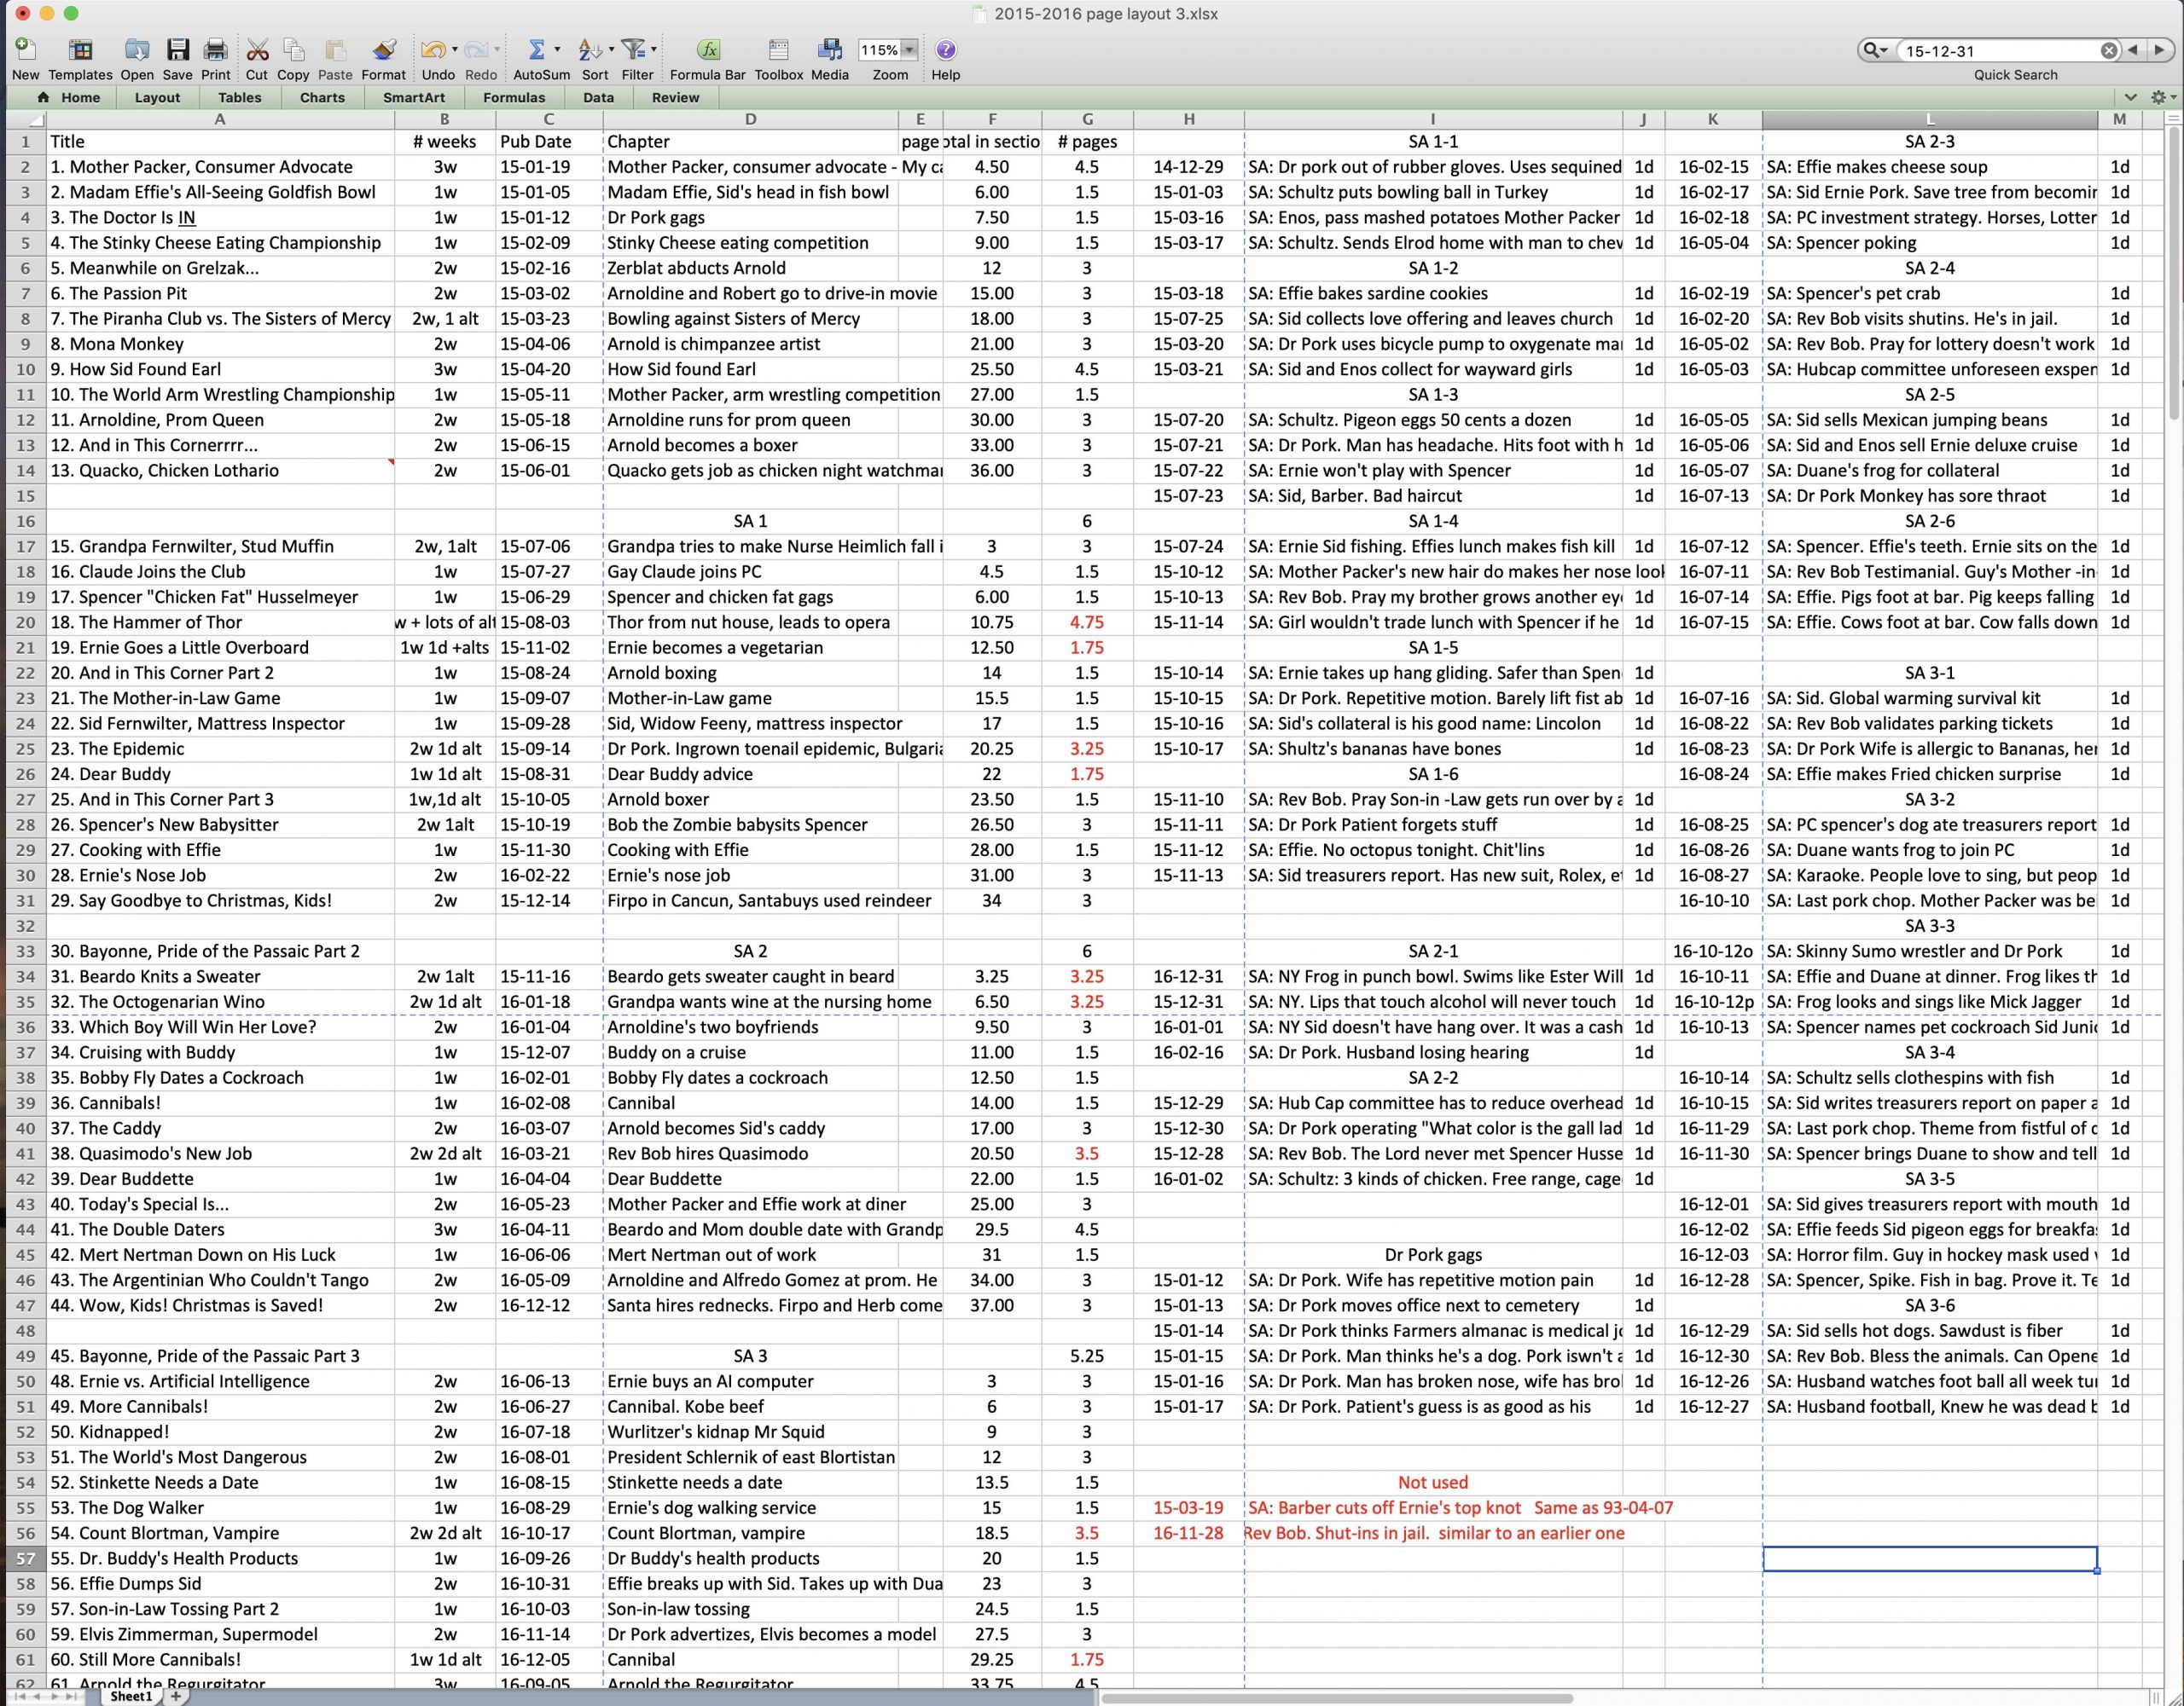Screen dimensions: 2184x1706
Task: Click the Cut scissors icon
Action: (257, 50)
